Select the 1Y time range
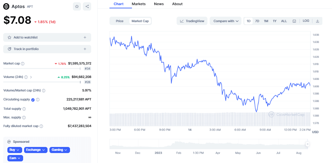Viewport: 332px width, 163px height. pyautogui.click(x=275, y=21)
